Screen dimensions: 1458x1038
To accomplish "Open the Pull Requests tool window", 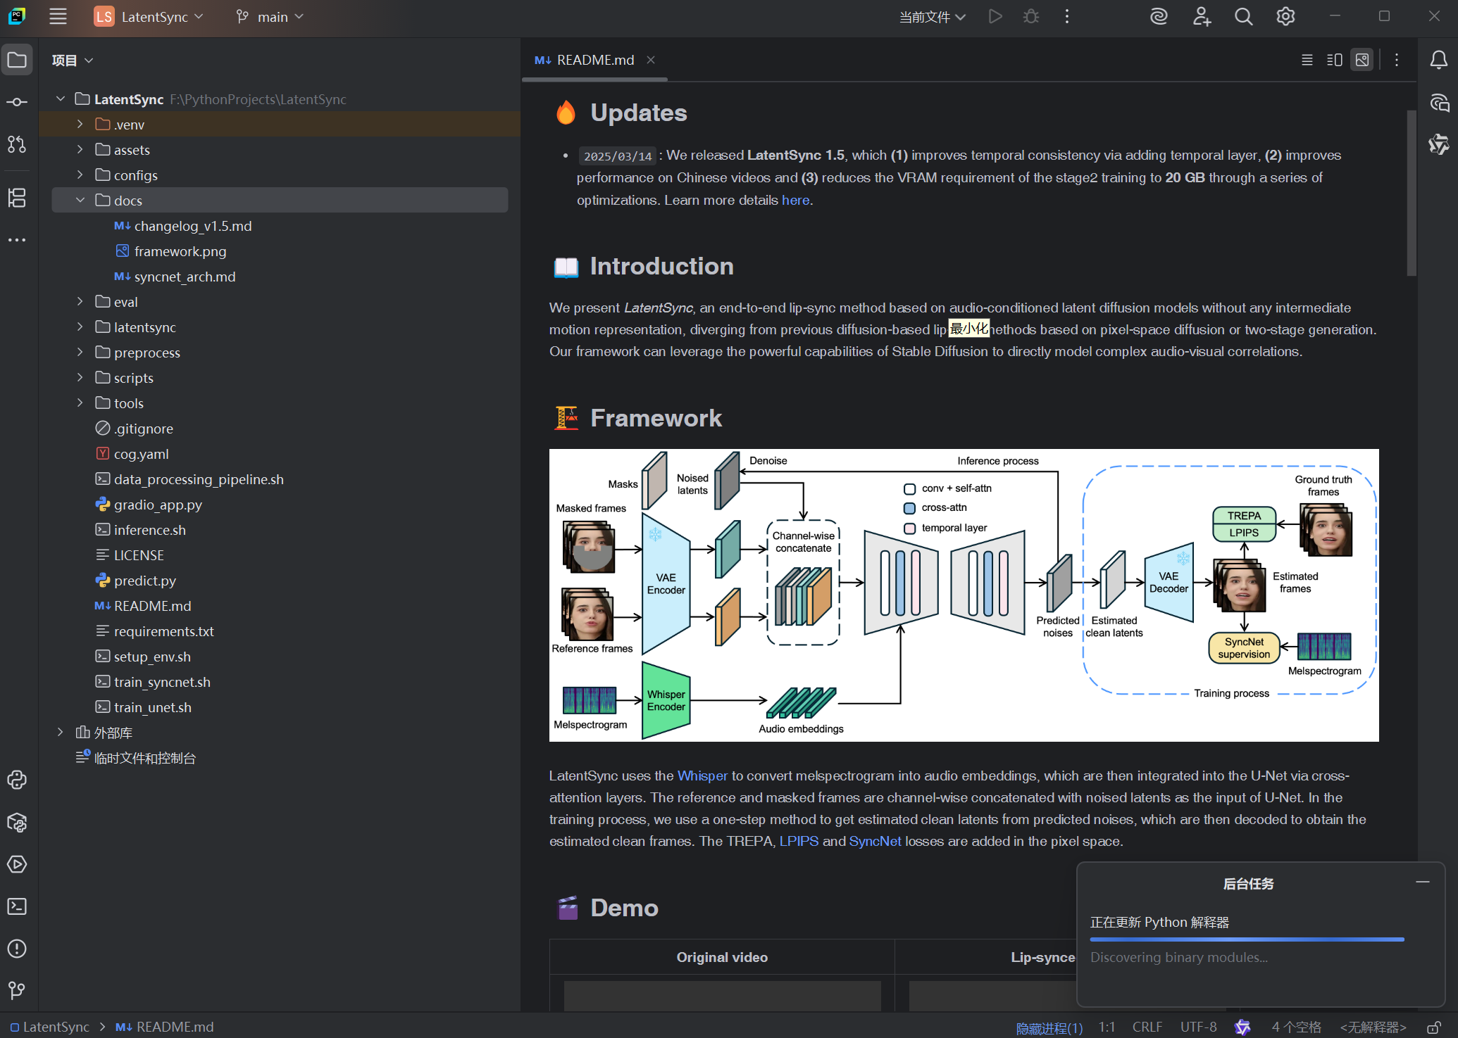I will tap(17, 145).
